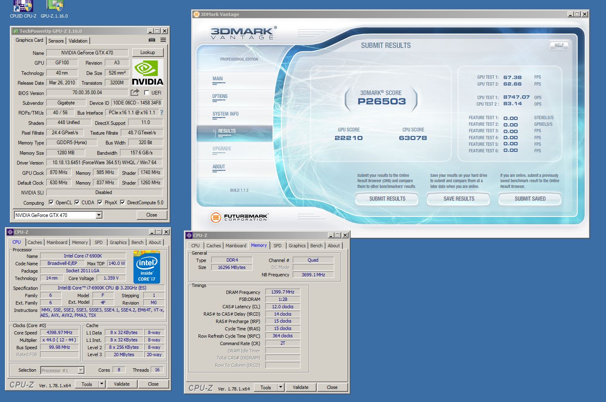Click Close button in CPU-Z CPU window
The height and width of the screenshot is (402, 606).
pos(153,384)
